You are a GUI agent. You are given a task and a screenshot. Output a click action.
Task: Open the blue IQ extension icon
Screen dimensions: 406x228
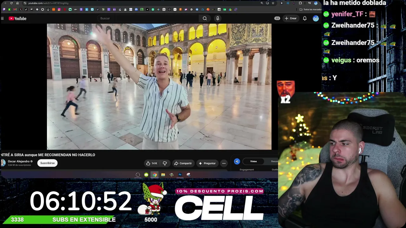(x=237, y=161)
